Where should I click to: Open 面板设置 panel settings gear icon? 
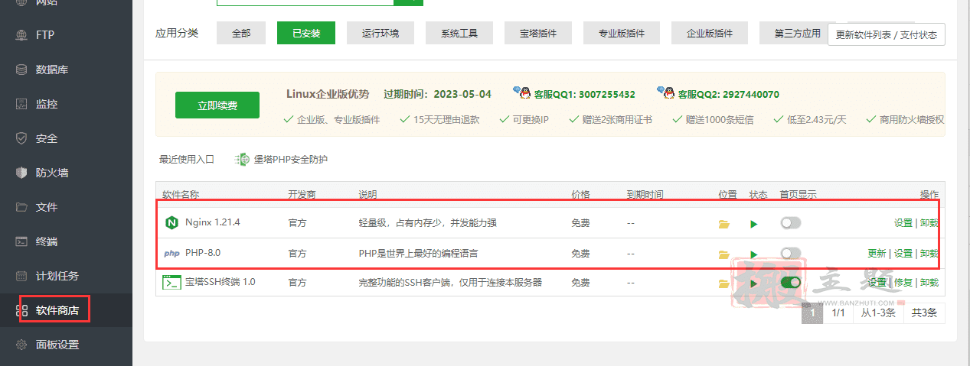pyautogui.click(x=22, y=345)
